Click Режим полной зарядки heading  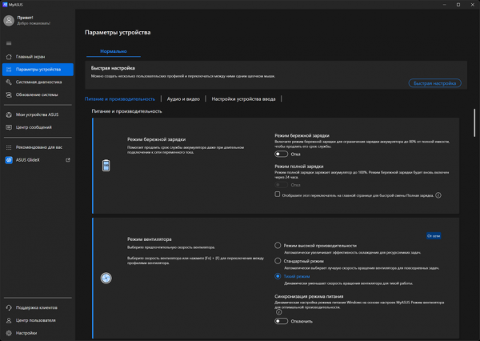pos(298,166)
